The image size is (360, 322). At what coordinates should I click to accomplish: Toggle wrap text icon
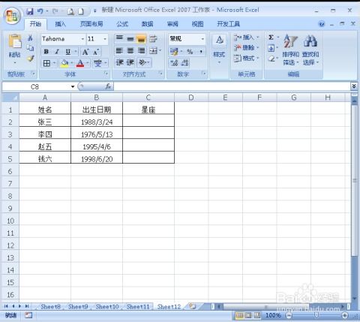coord(153,38)
